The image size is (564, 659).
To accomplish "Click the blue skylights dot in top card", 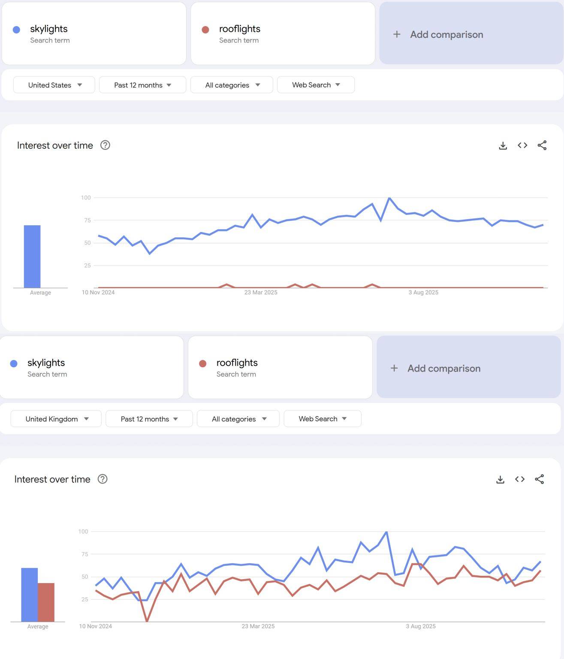I will click(x=17, y=30).
